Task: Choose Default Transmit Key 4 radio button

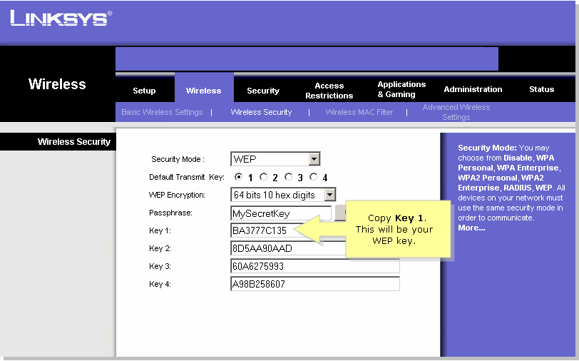Action: pyautogui.click(x=314, y=177)
